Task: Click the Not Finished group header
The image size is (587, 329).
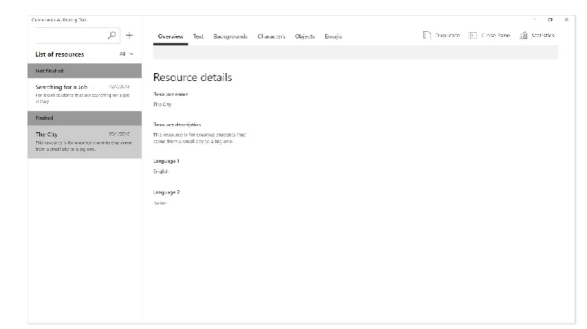Action: click(85, 71)
